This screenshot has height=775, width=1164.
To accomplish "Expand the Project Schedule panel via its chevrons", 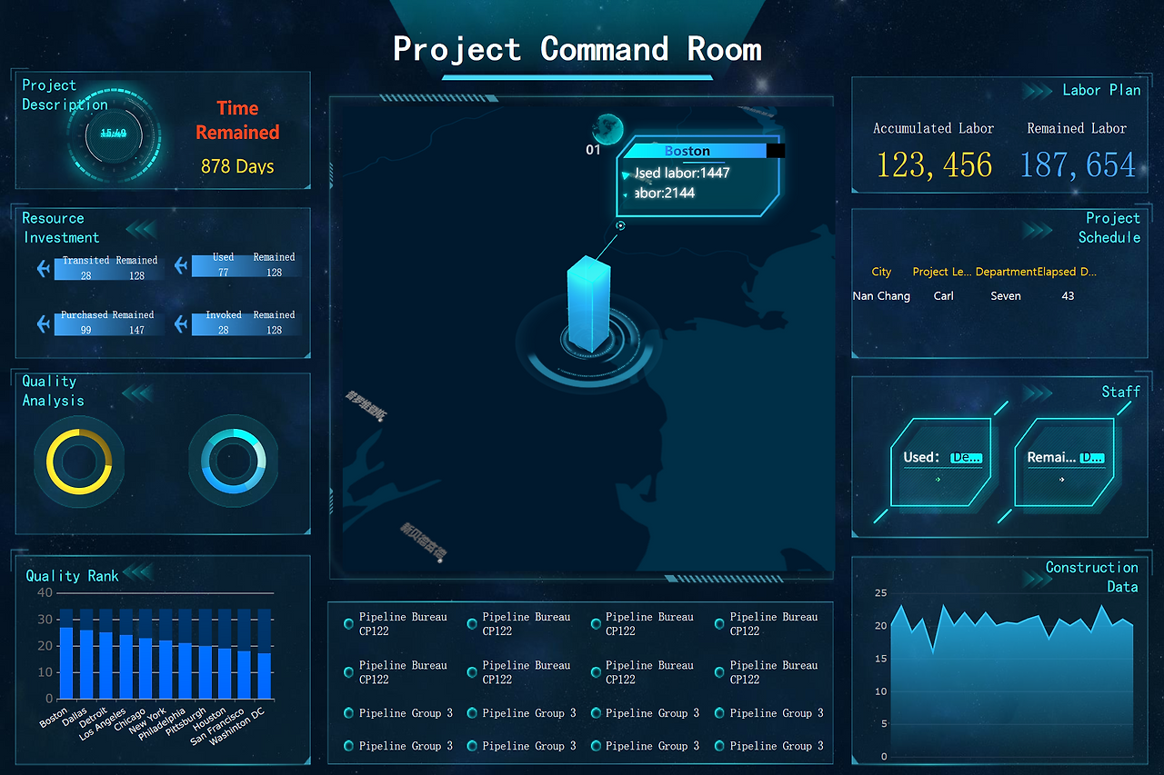I will (1038, 230).
